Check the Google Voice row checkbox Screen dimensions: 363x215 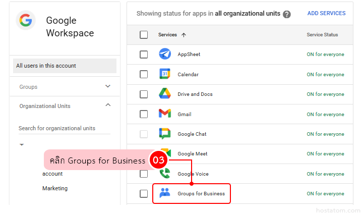144,174
